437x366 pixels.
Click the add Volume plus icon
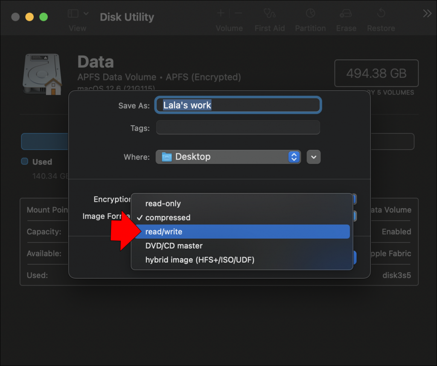click(221, 13)
